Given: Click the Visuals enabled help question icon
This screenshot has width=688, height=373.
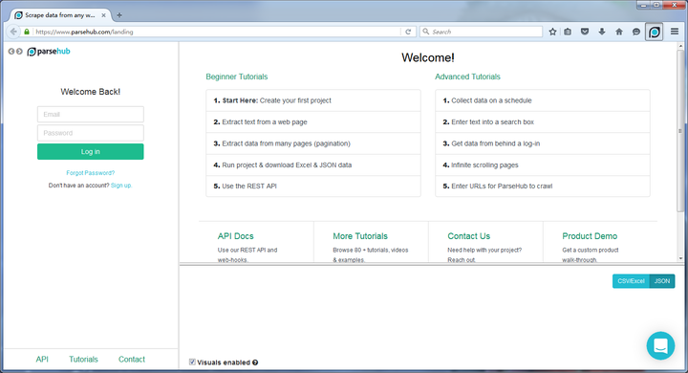Looking at the screenshot, I should click(255, 362).
